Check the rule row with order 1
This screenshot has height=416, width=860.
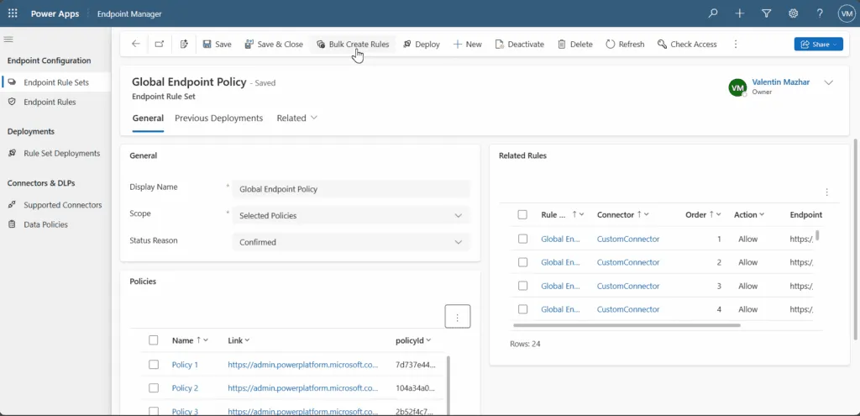522,239
